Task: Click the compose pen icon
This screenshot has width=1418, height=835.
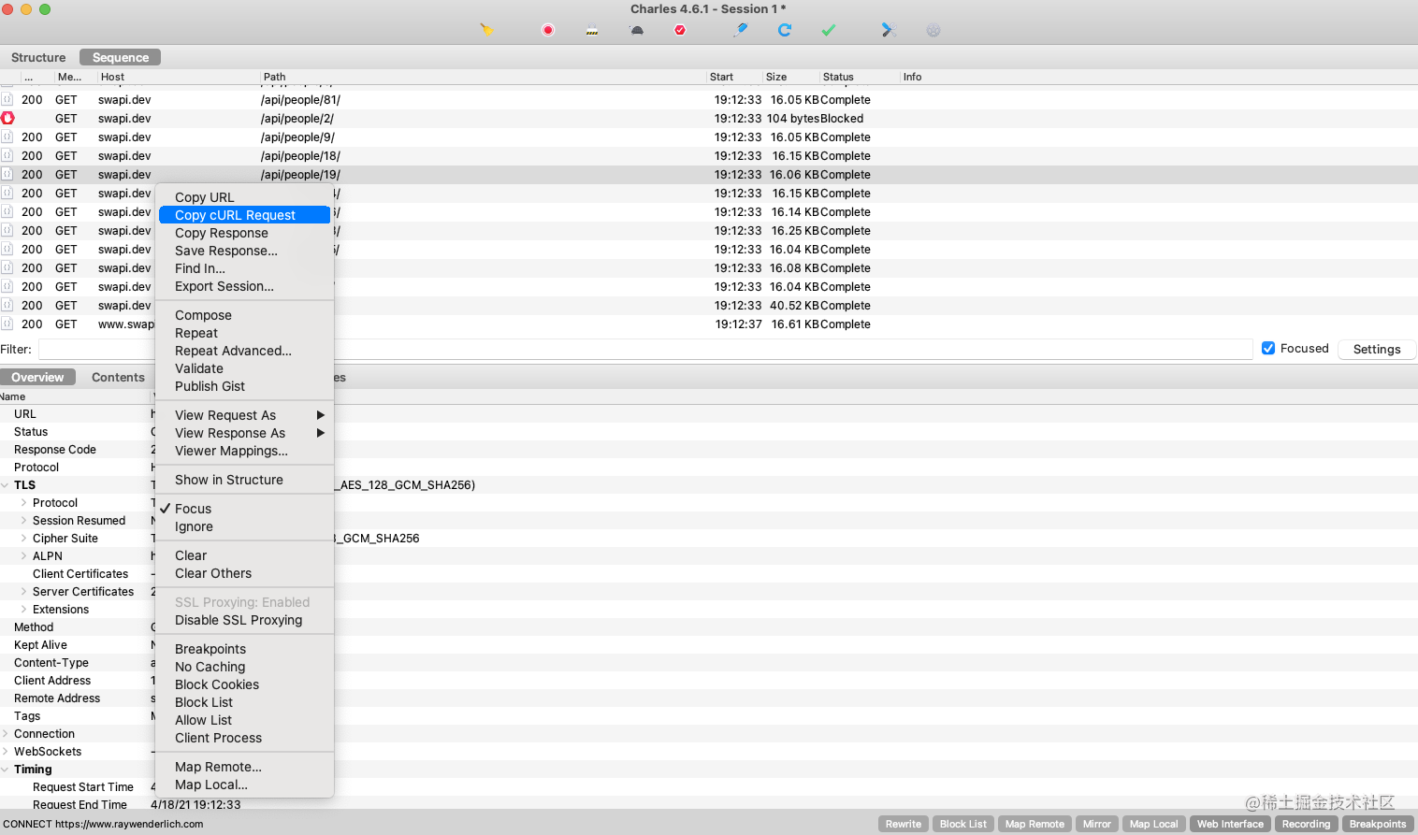Action: tap(741, 30)
